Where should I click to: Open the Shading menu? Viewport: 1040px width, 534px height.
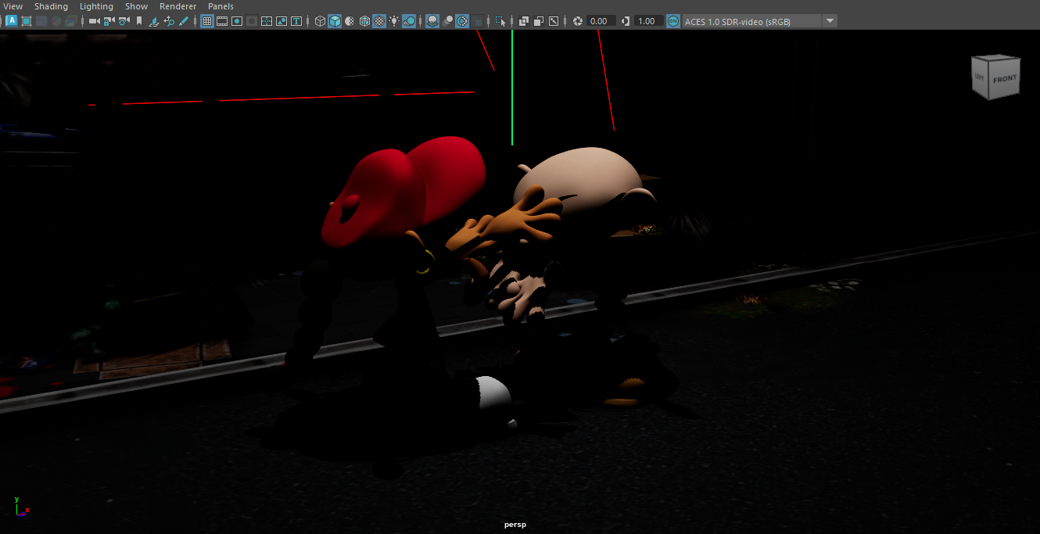[50, 6]
